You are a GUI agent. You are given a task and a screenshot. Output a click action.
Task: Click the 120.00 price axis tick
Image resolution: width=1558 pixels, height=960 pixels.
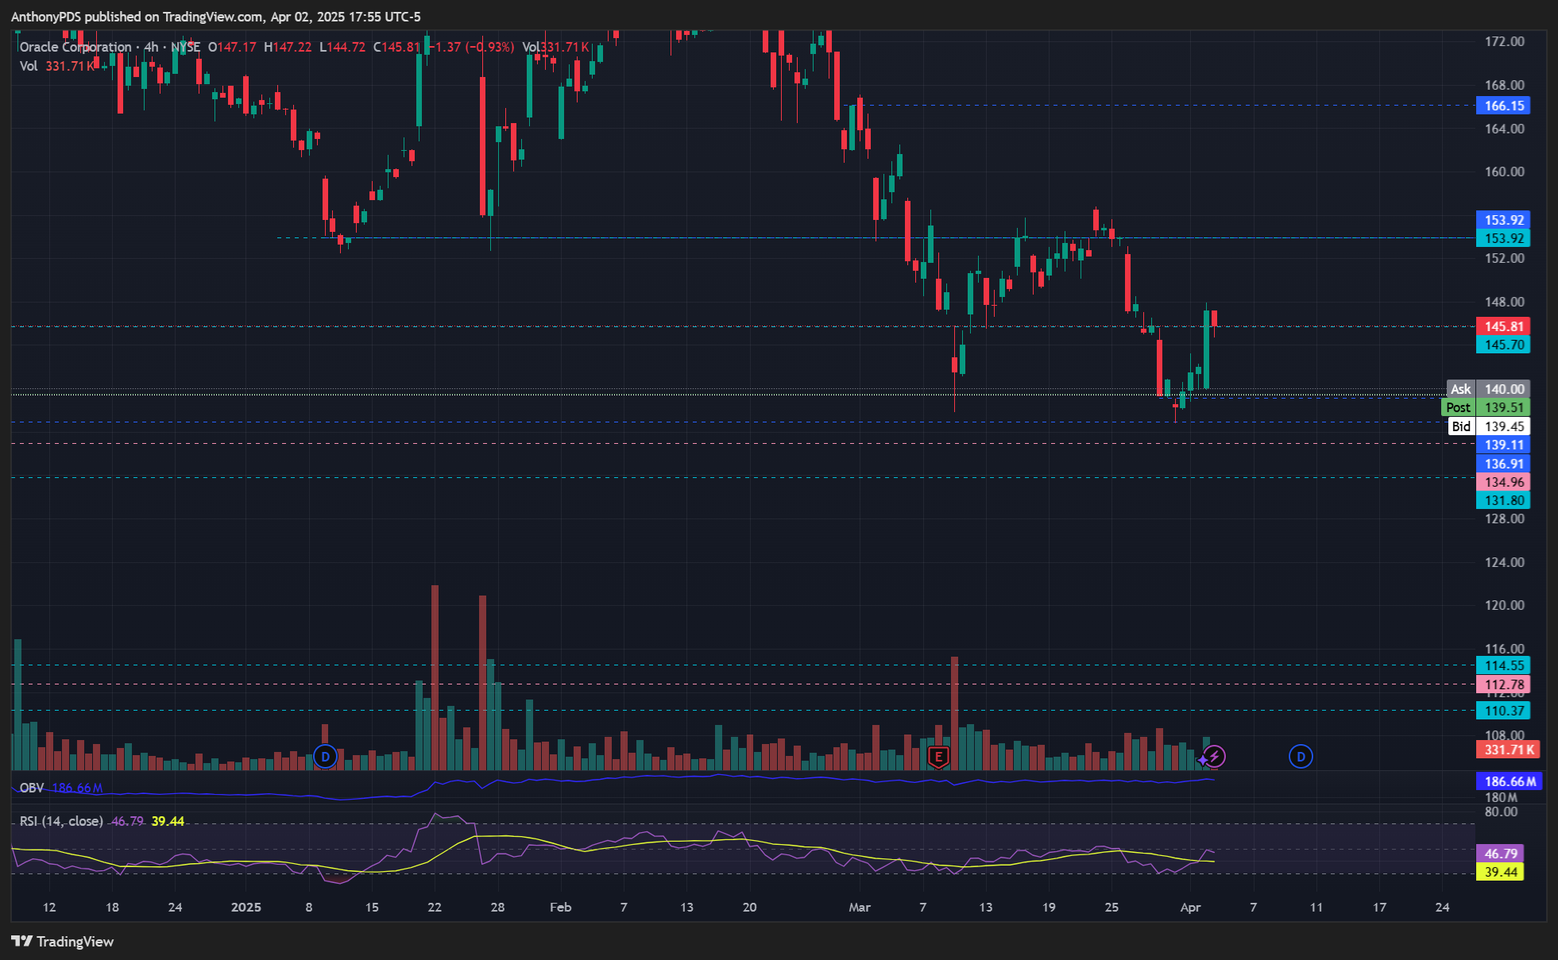click(x=1505, y=605)
